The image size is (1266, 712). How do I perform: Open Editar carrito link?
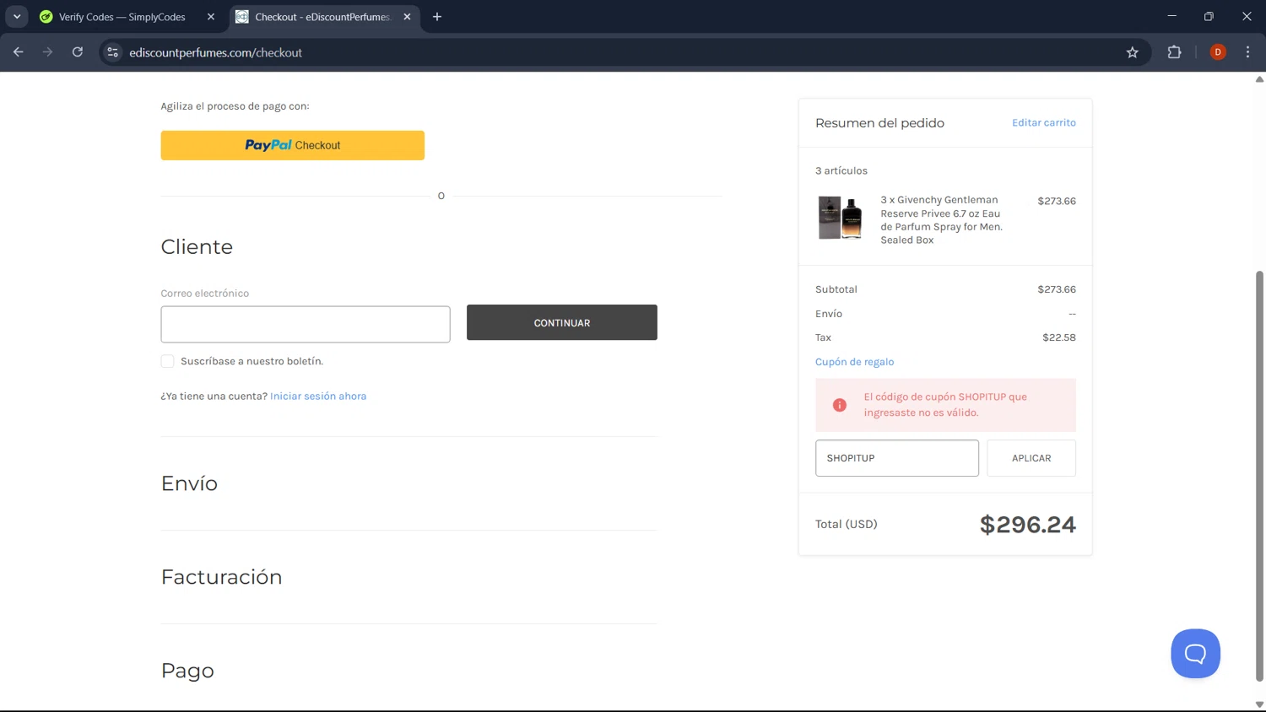1044,122
